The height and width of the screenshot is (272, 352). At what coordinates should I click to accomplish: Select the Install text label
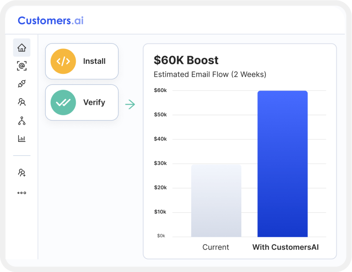pos(94,61)
